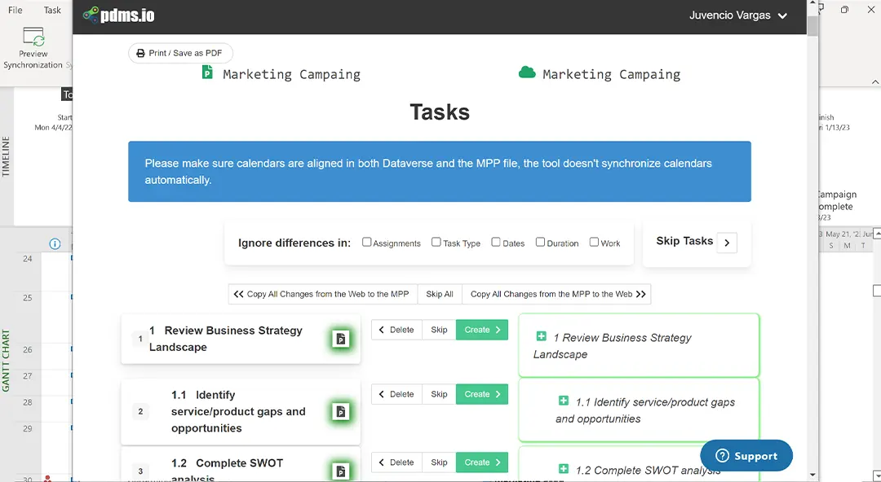Click Copy All Changes from the Web to the MPP
This screenshot has height=482, width=881.
321,294
